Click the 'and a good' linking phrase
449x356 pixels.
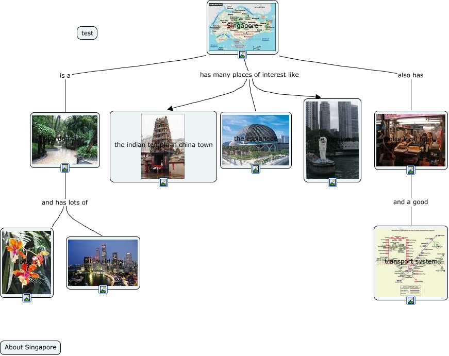click(410, 202)
